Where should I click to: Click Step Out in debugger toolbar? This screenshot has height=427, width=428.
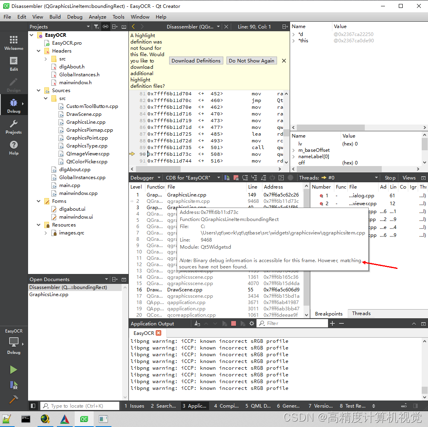coord(263,178)
